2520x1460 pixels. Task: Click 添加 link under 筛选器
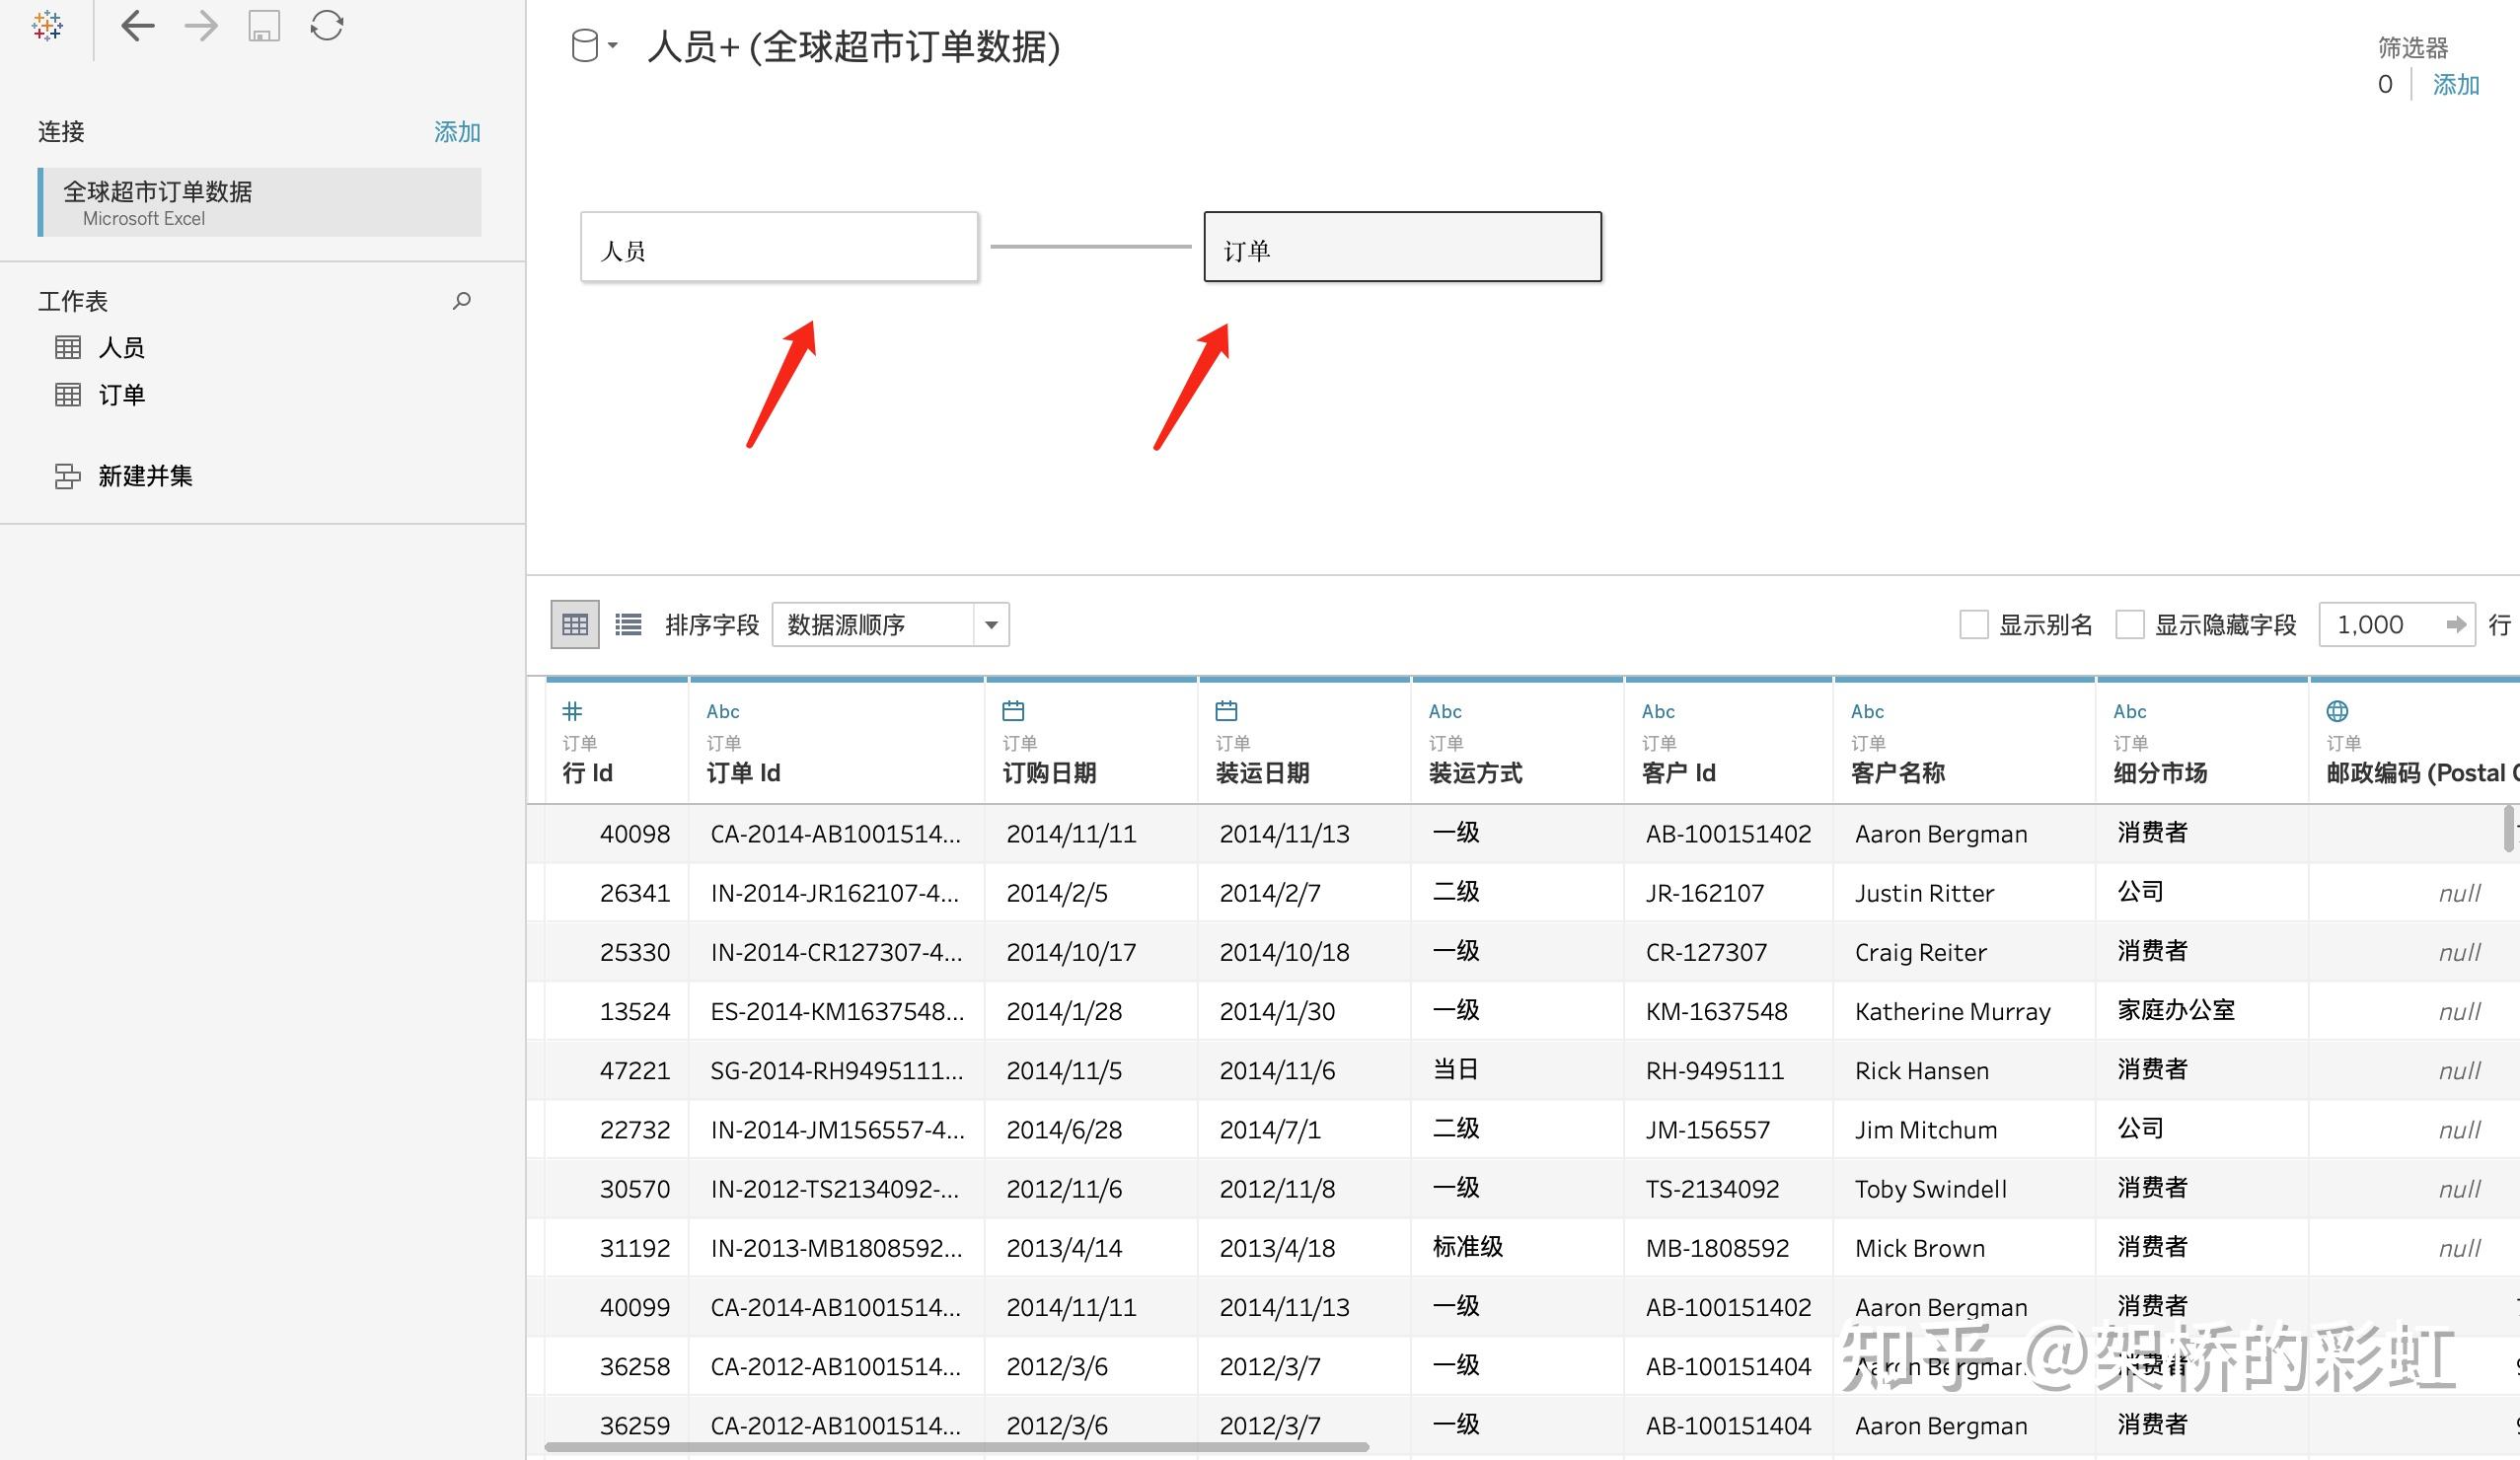point(2455,85)
